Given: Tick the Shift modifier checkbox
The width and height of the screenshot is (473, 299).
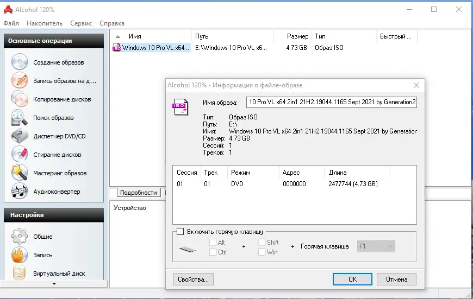Looking at the screenshot, I should pyautogui.click(x=262, y=242).
